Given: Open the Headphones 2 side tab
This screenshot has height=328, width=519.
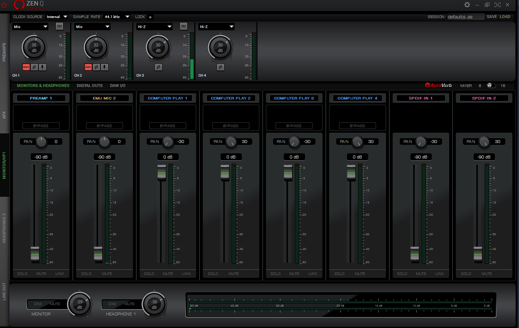Looking at the screenshot, I should (x=4, y=228).
